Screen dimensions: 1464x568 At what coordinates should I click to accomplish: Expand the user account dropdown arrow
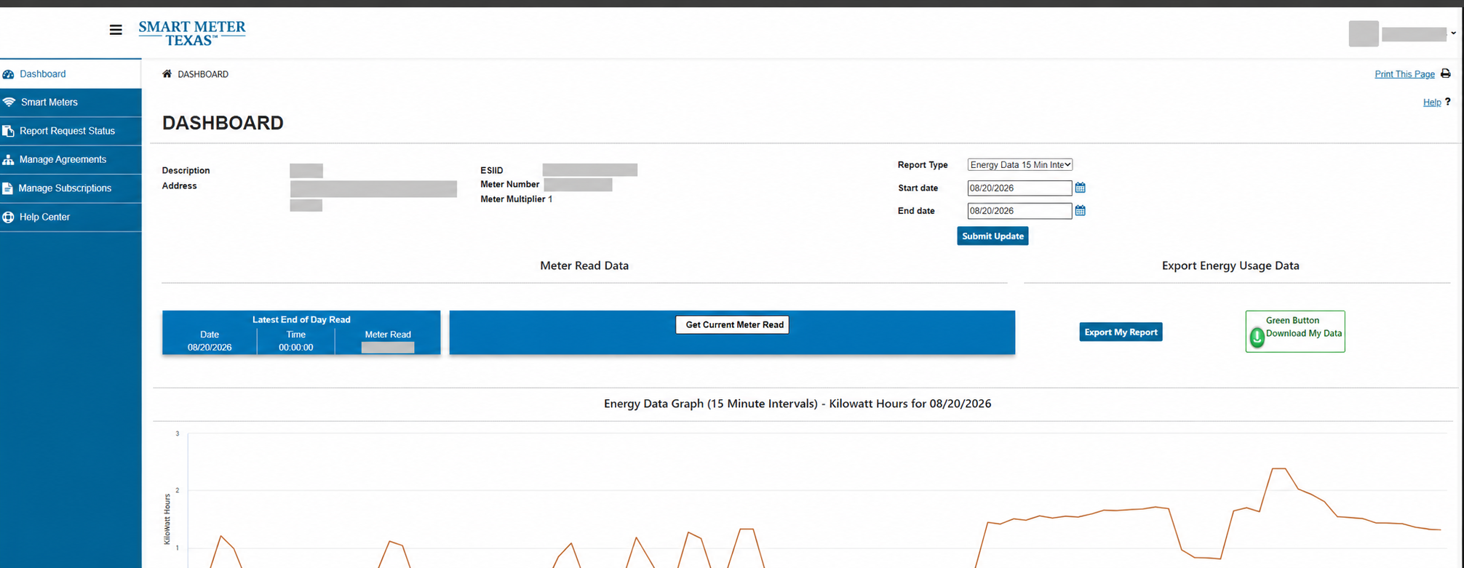point(1453,33)
